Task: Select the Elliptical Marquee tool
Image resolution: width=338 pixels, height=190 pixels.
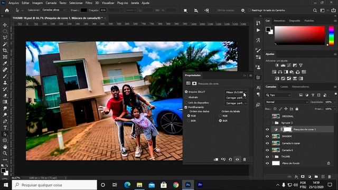Action: click(x=5, y=31)
